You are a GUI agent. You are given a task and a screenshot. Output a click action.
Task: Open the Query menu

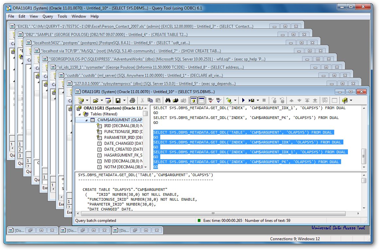(x=48, y=16)
